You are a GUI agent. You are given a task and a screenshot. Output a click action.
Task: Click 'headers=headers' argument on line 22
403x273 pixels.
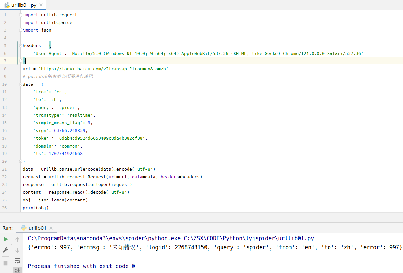coord(180,177)
